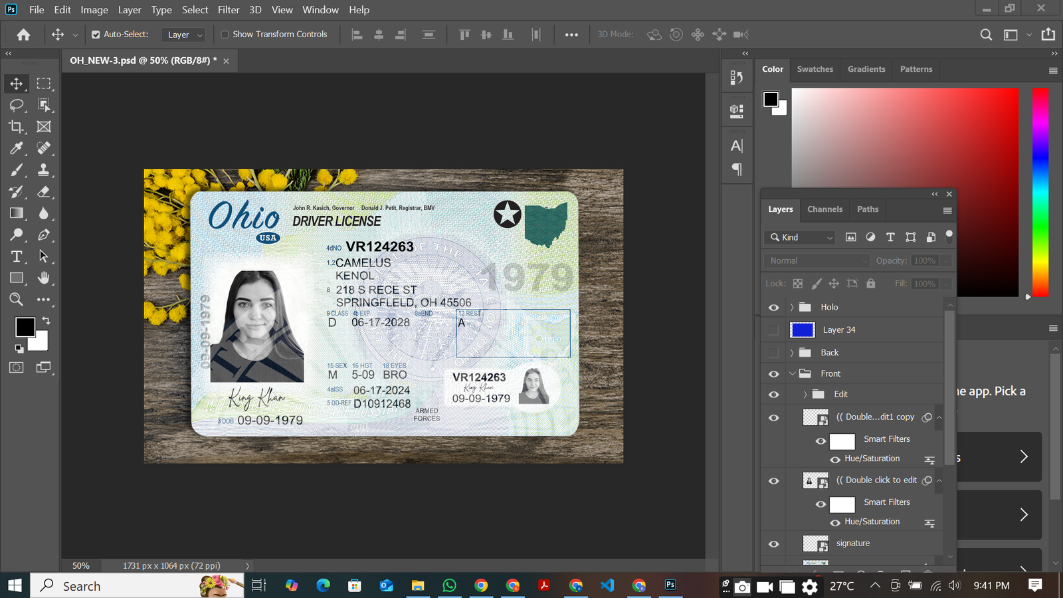Select the Zoom tool
This screenshot has height=598, width=1063.
[x=17, y=300]
